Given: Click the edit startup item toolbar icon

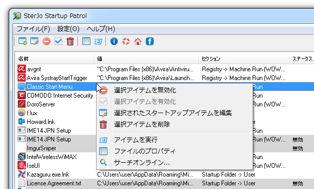Looking at the screenshot, I should (35, 41).
